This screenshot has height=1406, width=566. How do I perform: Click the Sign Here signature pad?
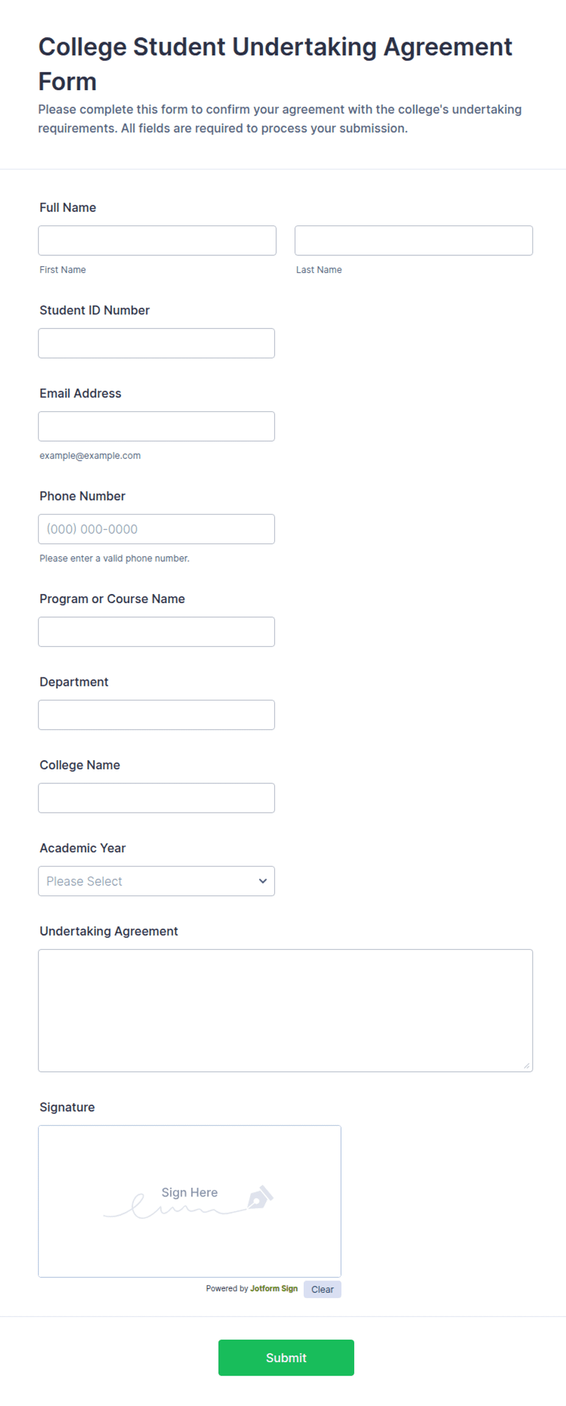click(x=190, y=1201)
